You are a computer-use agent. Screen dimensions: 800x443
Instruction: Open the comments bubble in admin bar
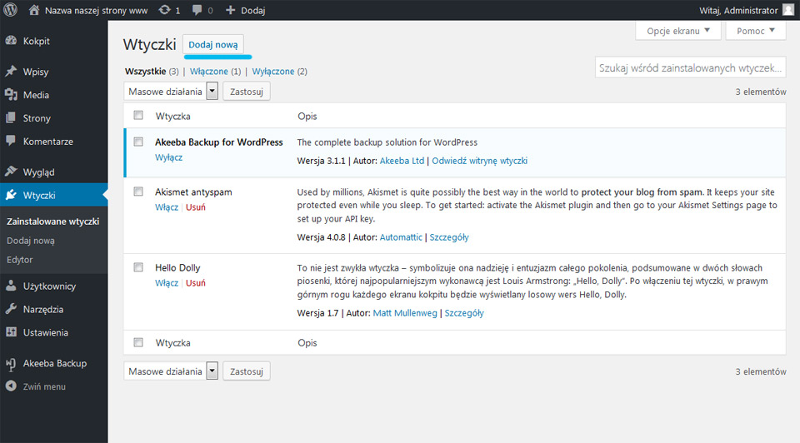(197, 10)
